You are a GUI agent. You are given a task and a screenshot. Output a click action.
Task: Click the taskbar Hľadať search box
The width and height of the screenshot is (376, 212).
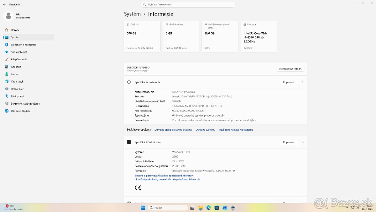(x=168, y=208)
